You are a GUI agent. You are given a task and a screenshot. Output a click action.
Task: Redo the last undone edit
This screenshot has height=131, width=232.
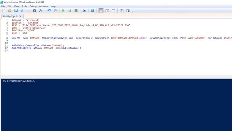[55, 11]
